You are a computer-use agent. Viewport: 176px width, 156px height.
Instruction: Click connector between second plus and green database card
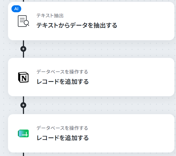click(23, 111)
